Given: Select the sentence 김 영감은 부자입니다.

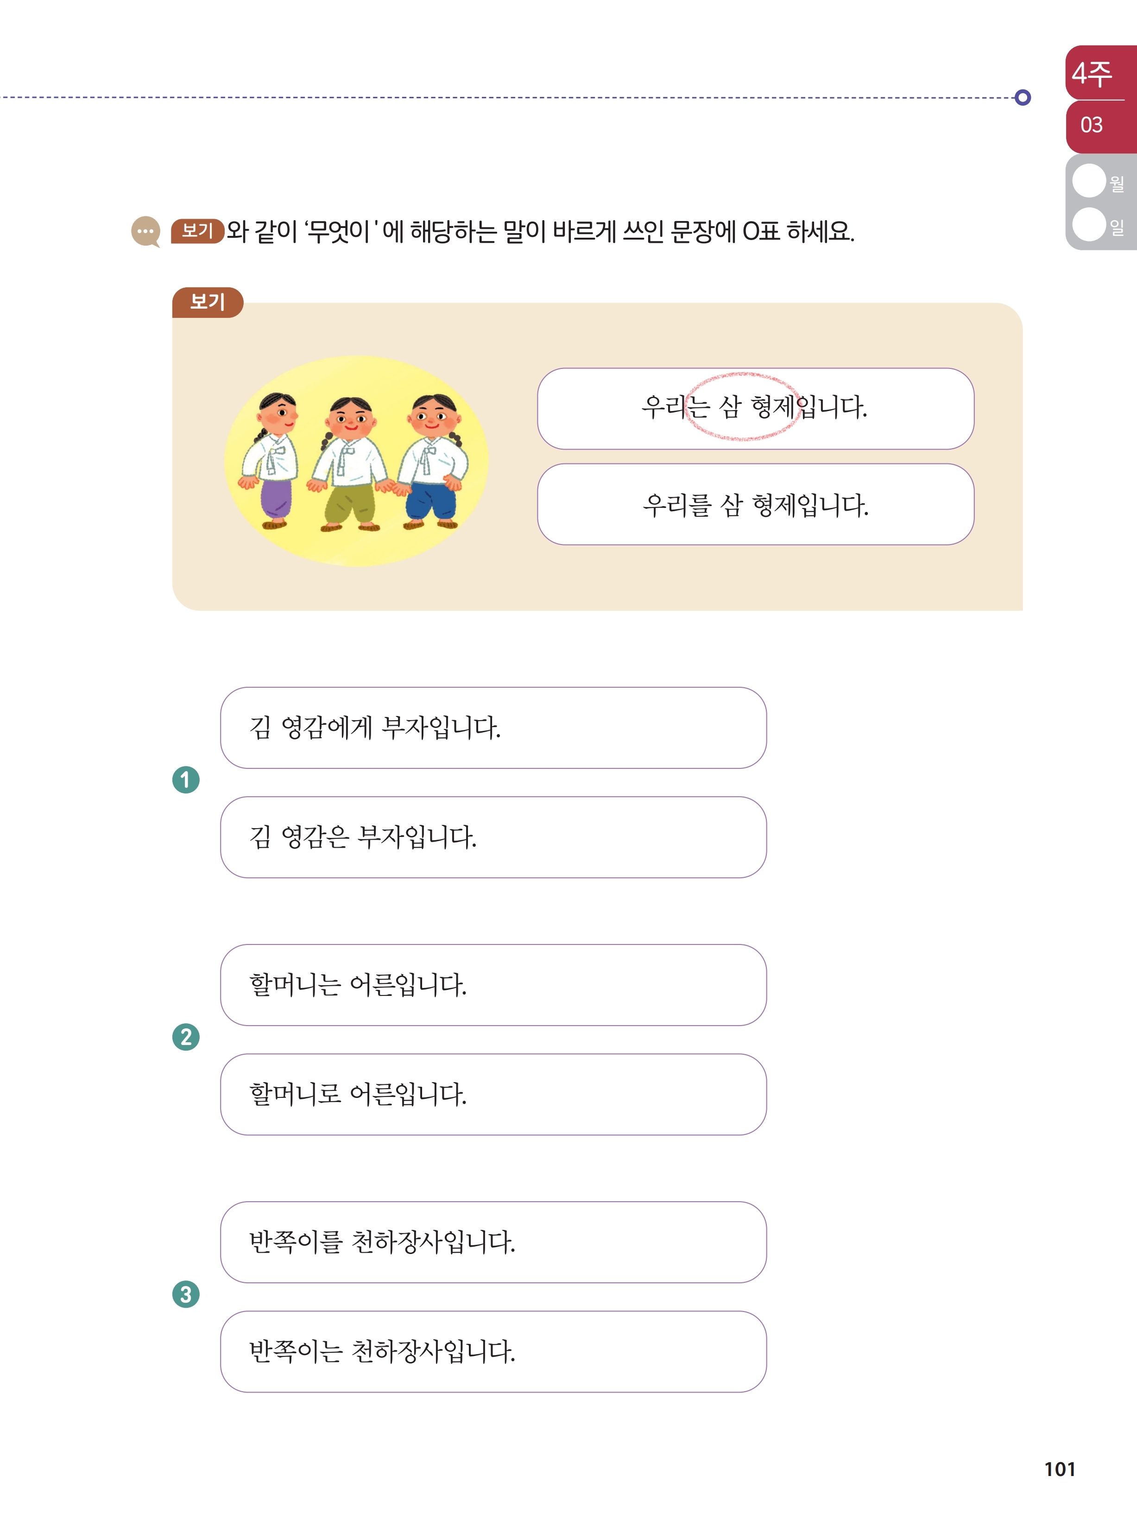Looking at the screenshot, I should [493, 837].
